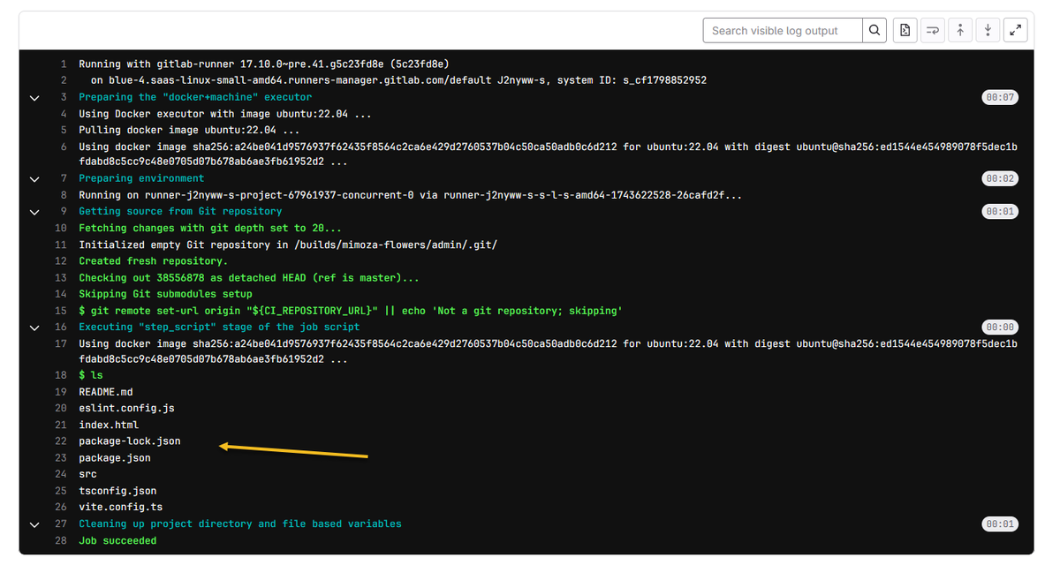Expand log to full screen icon
The width and height of the screenshot is (1060, 580).
coord(1016,30)
